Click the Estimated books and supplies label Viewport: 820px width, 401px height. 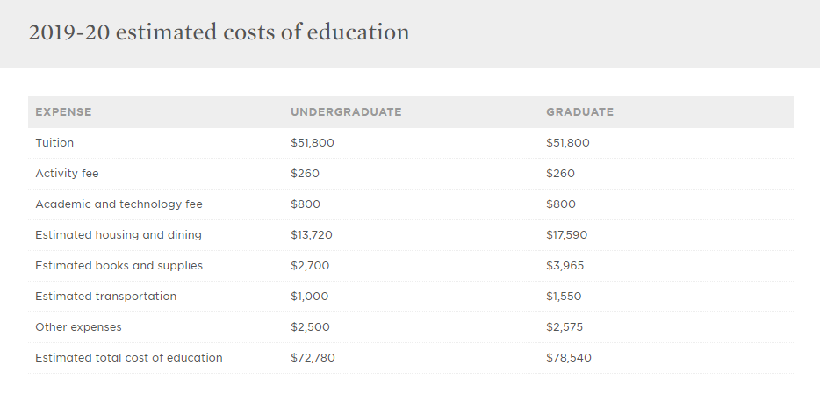[x=119, y=266]
